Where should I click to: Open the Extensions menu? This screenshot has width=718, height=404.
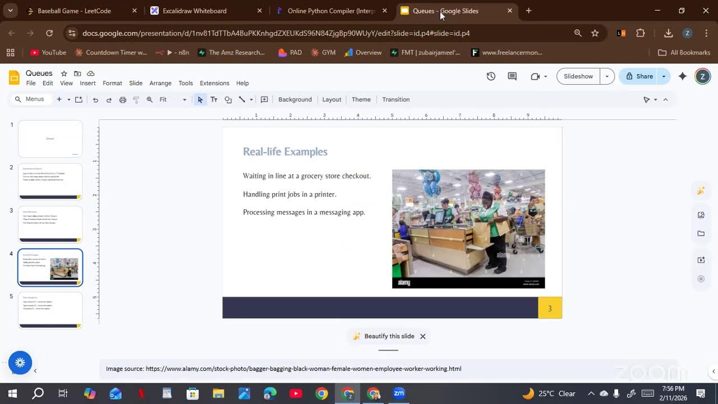tap(214, 83)
